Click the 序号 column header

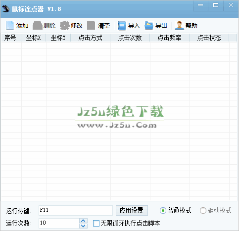coord(11,38)
